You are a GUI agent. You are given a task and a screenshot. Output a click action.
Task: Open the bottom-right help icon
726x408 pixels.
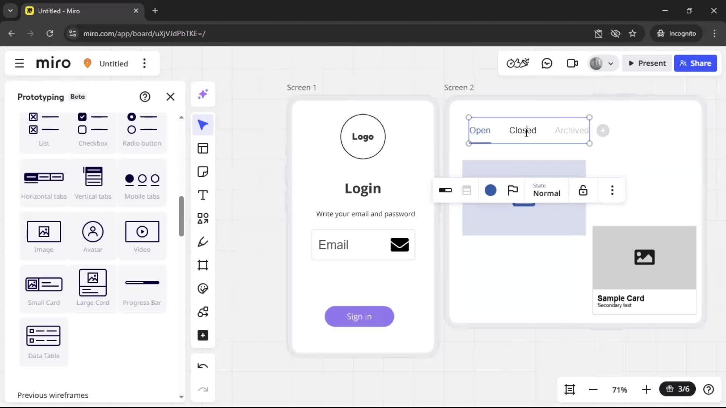tap(709, 389)
